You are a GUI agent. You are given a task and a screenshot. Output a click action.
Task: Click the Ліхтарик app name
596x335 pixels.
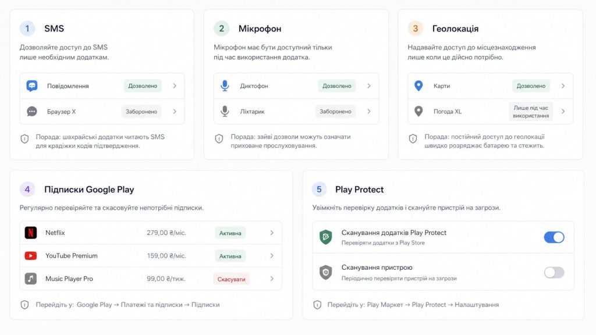click(x=253, y=111)
